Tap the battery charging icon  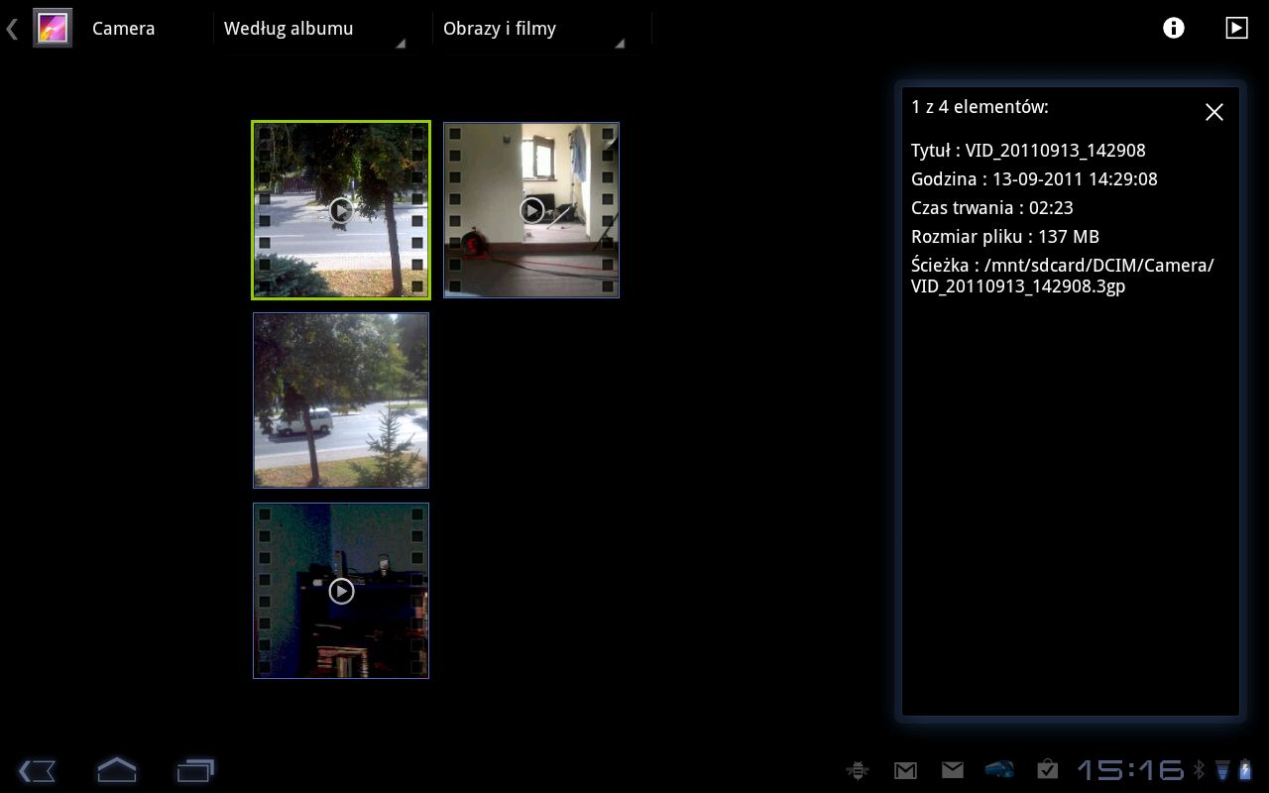1245,770
